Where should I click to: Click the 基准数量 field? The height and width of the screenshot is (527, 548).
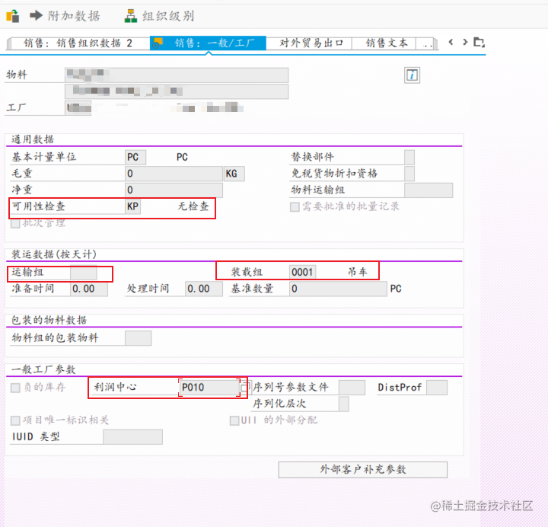(x=338, y=289)
